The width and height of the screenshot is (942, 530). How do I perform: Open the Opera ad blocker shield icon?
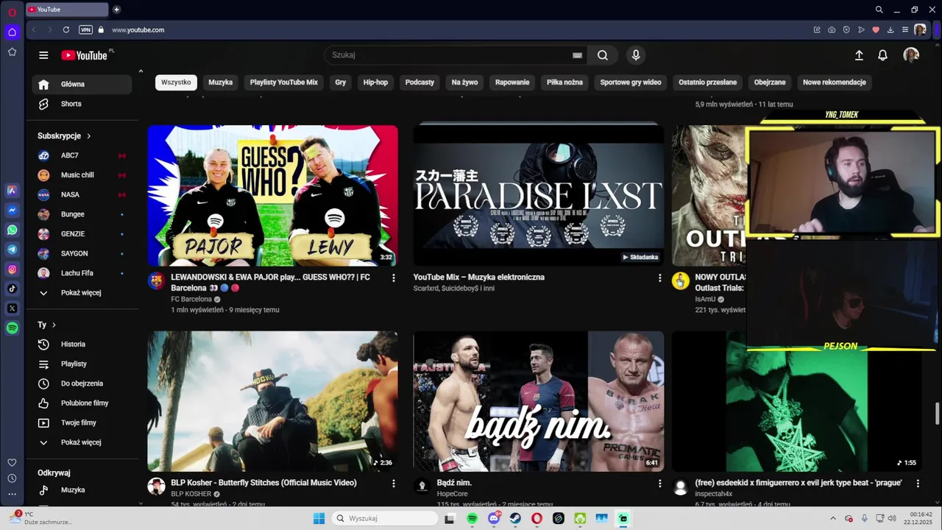point(846,29)
